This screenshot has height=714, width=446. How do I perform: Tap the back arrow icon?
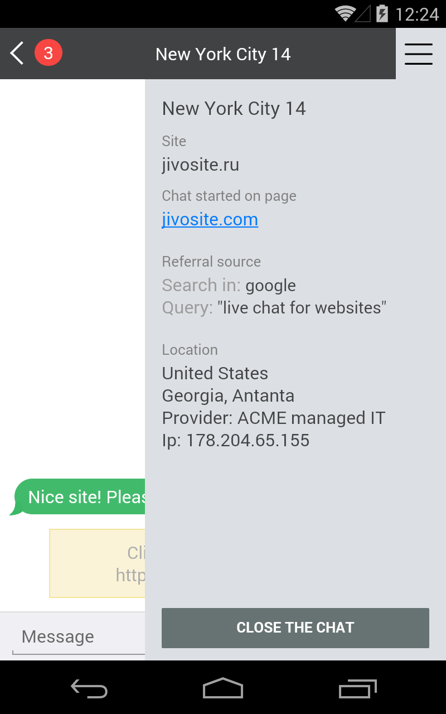17,54
